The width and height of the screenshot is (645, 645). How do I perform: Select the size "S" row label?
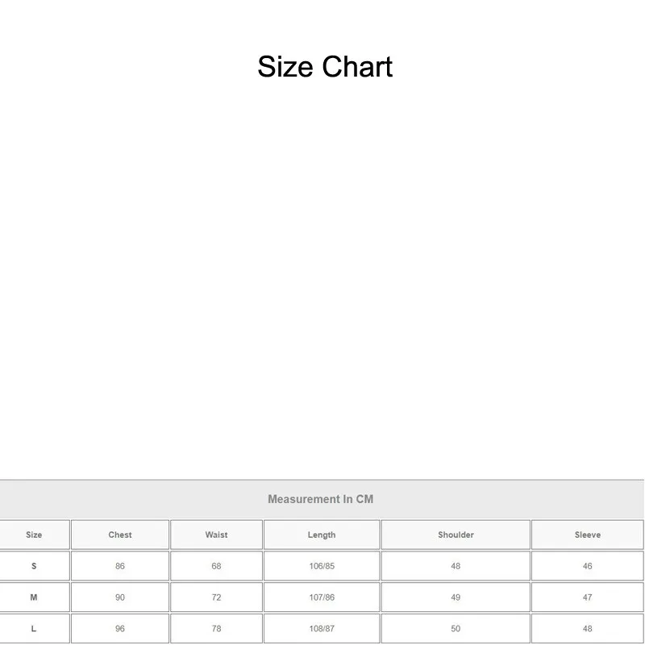[34, 566]
